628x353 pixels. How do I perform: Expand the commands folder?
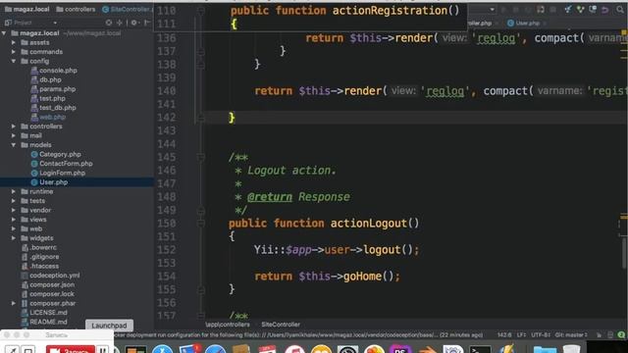point(14,52)
